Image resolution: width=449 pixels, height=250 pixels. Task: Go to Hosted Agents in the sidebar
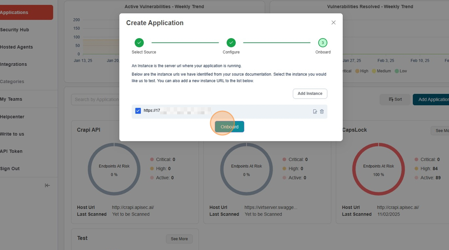click(x=16, y=47)
